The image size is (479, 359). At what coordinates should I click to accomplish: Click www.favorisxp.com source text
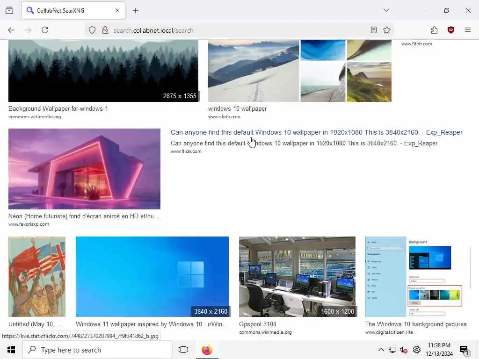[x=29, y=224]
